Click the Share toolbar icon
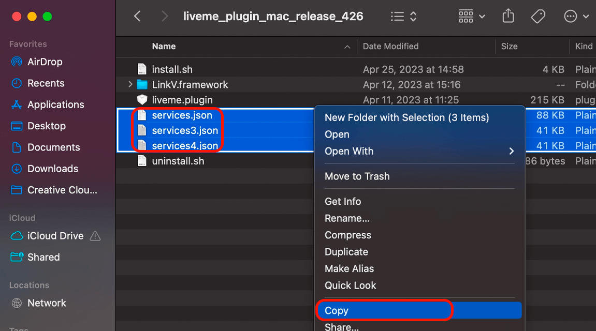Screen dimensions: 596x331 (508, 16)
